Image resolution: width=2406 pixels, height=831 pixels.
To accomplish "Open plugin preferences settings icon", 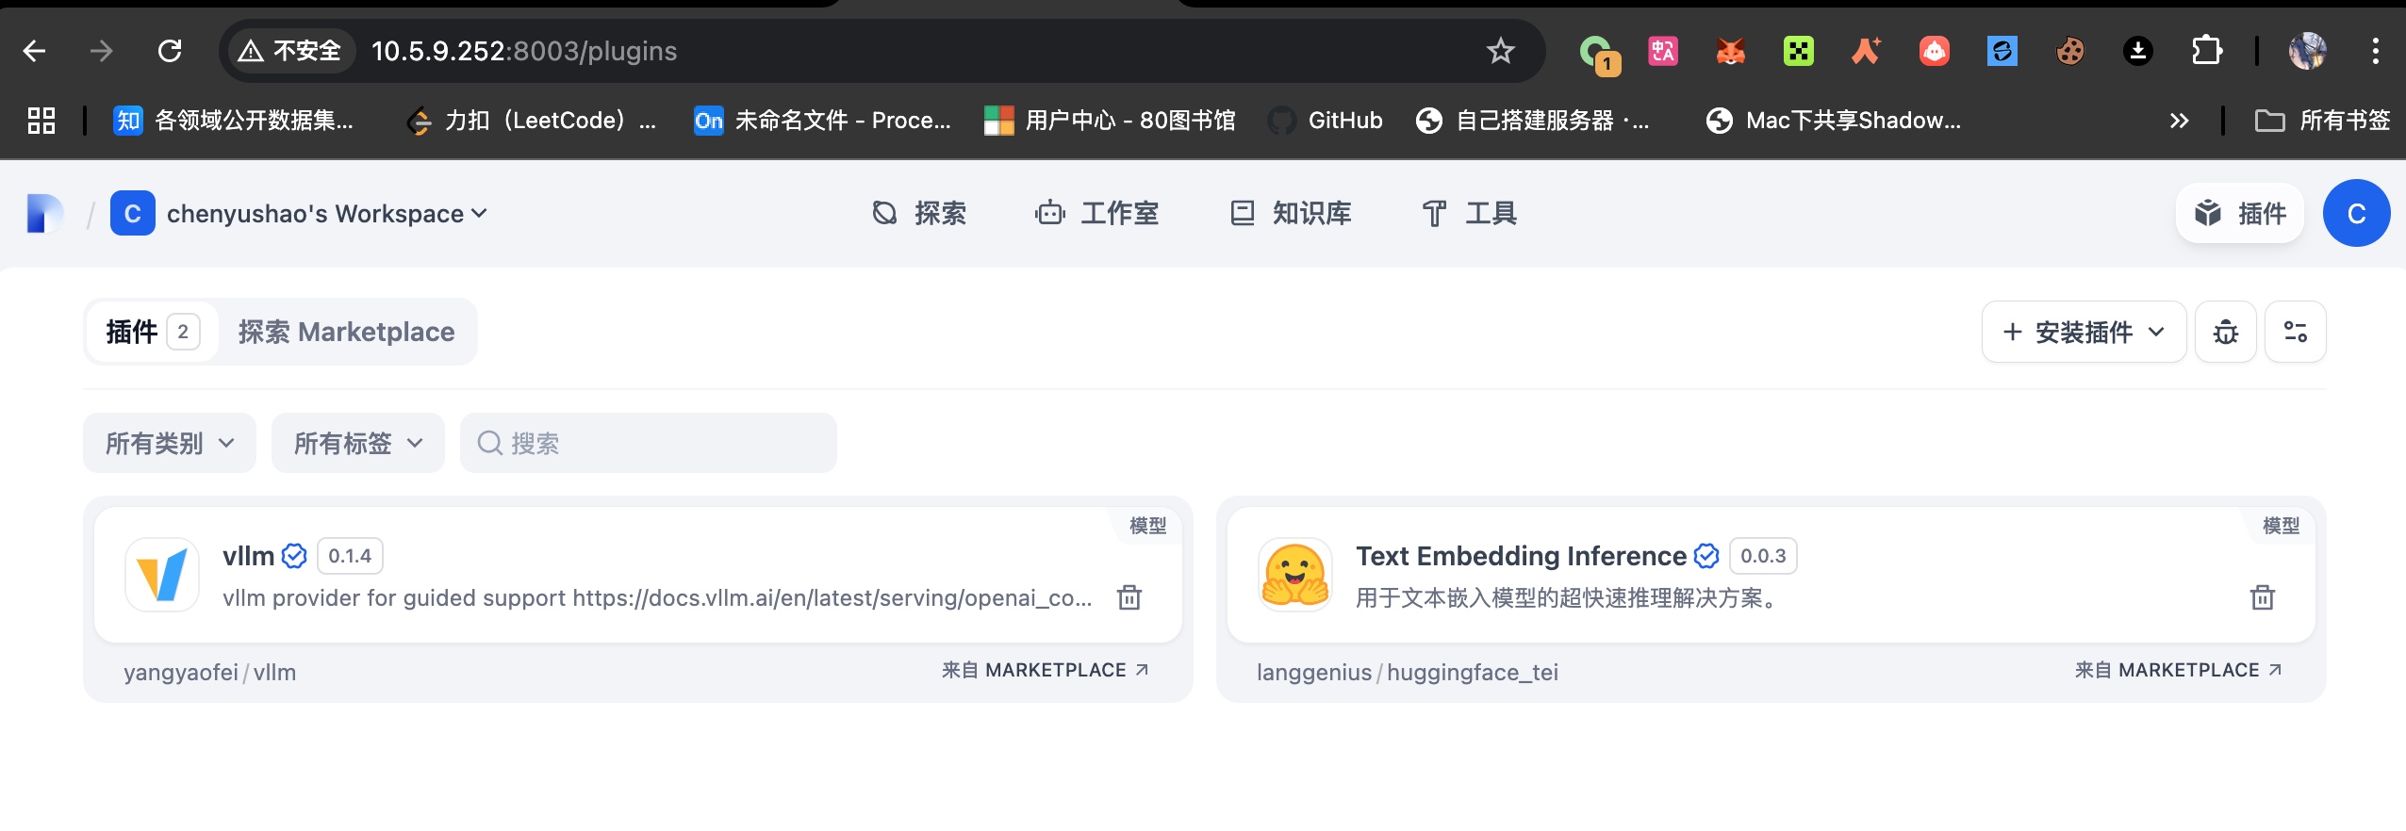I will click(2295, 332).
